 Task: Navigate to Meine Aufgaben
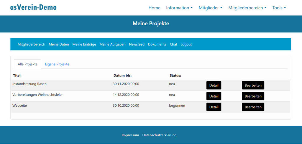112,44
